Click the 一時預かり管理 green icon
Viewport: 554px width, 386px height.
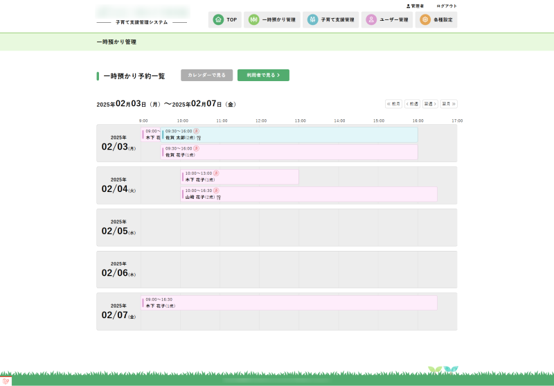tap(254, 19)
